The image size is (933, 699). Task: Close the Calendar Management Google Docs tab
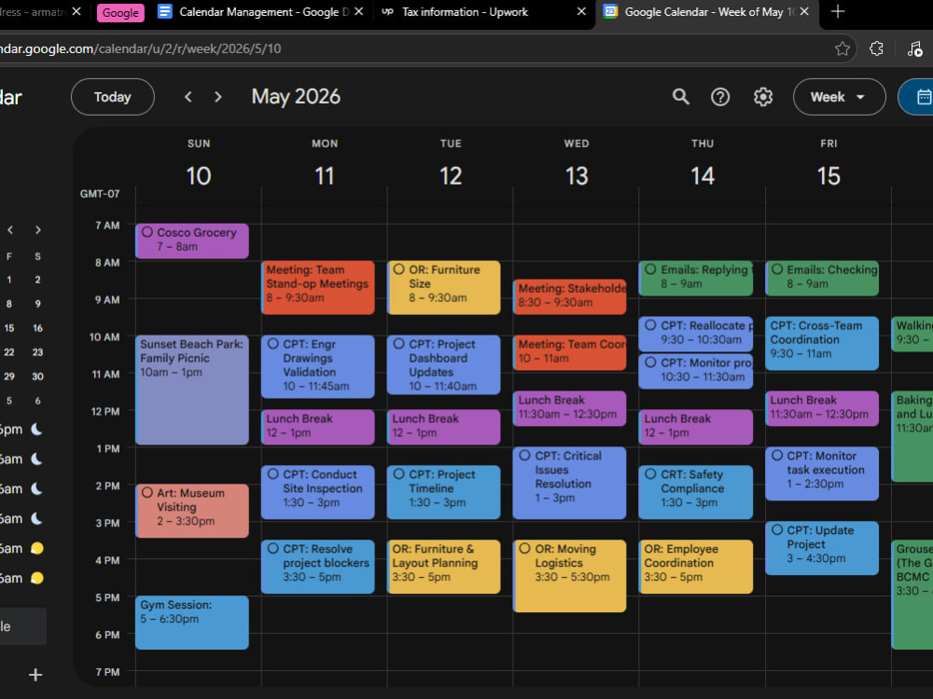(359, 11)
